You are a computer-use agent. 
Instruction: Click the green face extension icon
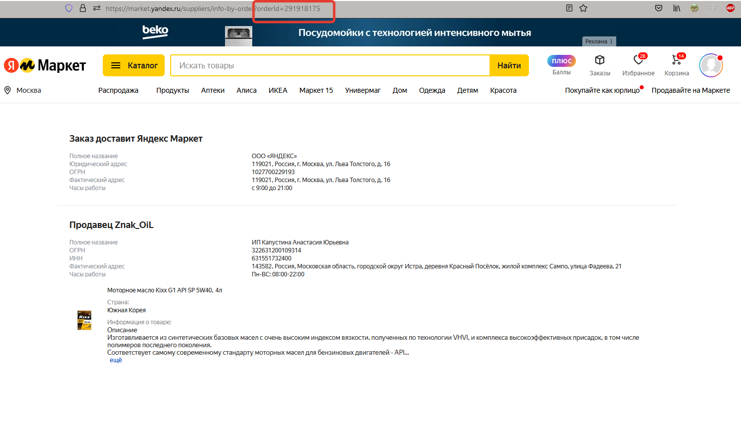[x=695, y=8]
